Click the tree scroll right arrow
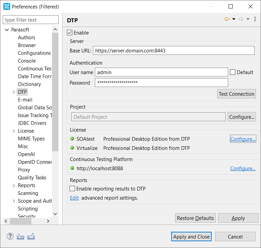Screen dimensions: 261x248 click(x=48, y=221)
